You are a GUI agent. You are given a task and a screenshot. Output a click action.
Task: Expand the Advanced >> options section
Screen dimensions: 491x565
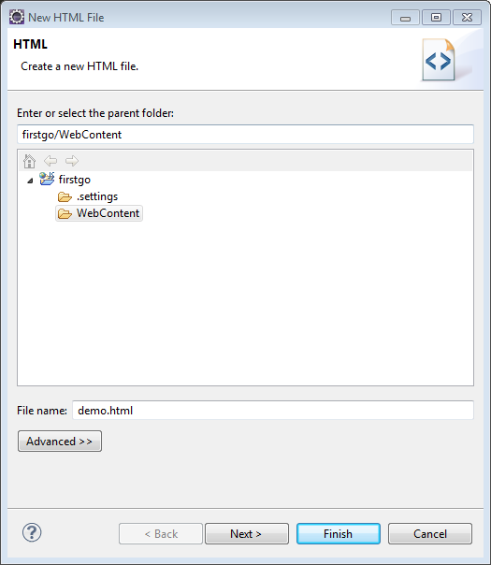[60, 441]
